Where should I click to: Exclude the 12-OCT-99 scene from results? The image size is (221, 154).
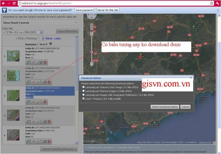click(x=49, y=82)
